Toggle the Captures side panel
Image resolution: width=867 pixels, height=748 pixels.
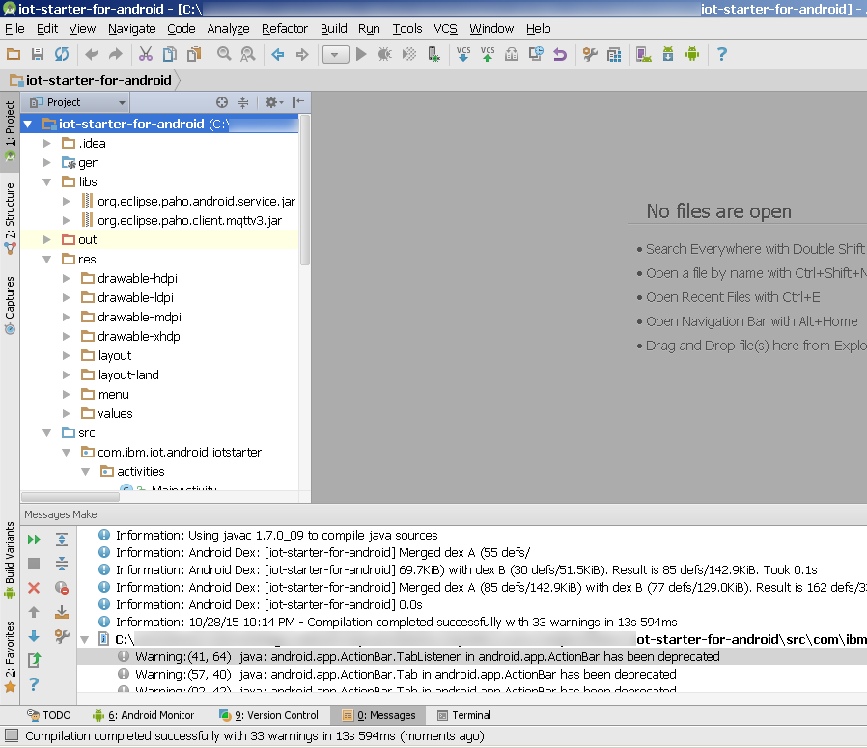pyautogui.click(x=10, y=305)
